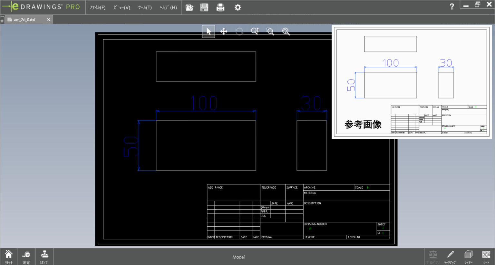
Task: Select the zoom in/out magnifier tool
Action: [255, 31]
